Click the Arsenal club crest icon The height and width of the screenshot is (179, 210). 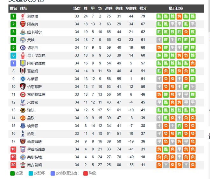pyautogui.click(x=23, y=24)
